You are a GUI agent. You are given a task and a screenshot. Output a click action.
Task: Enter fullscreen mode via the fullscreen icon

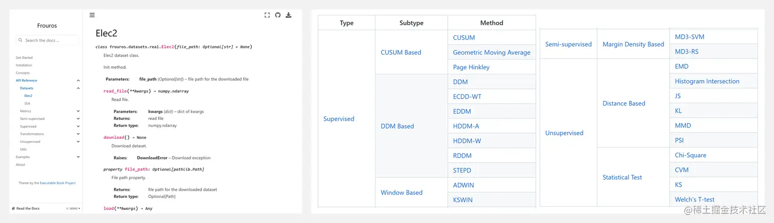point(267,15)
